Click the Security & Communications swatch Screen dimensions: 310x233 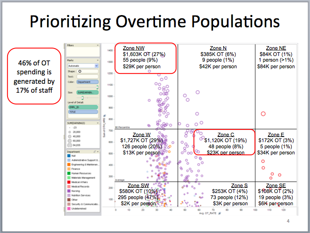pos(69,204)
